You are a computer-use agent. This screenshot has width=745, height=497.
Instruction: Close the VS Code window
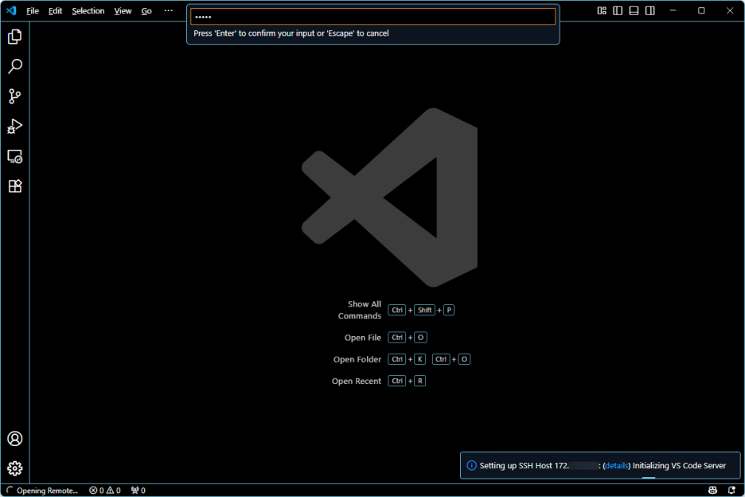[730, 10]
